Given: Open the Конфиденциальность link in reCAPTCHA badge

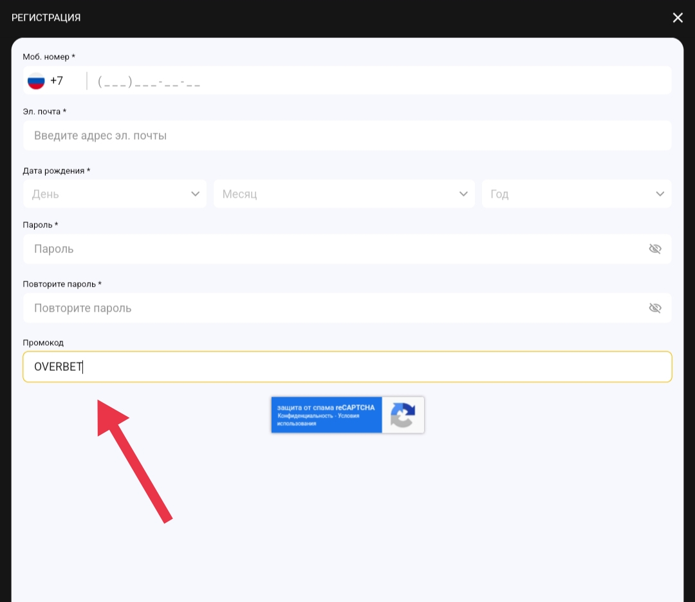Looking at the screenshot, I should pos(305,416).
